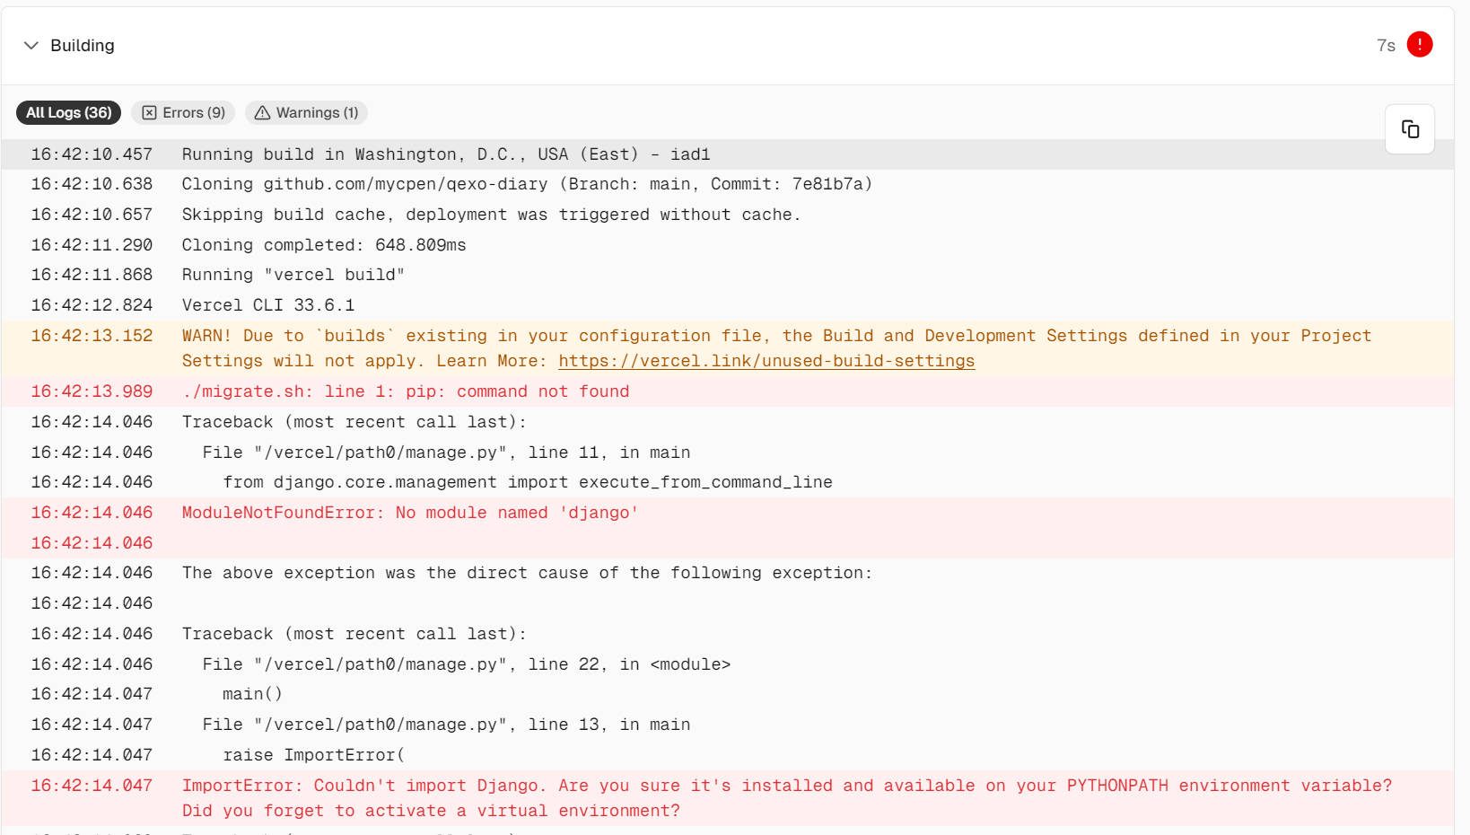This screenshot has height=835, width=1470.
Task: Collapse the Building section chevron
Action: pyautogui.click(x=31, y=45)
